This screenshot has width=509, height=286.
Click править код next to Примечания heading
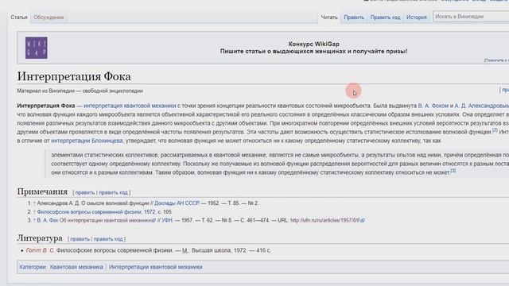(x=113, y=192)
